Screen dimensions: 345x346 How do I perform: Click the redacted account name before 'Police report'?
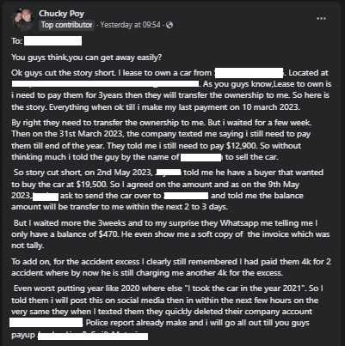46,323
